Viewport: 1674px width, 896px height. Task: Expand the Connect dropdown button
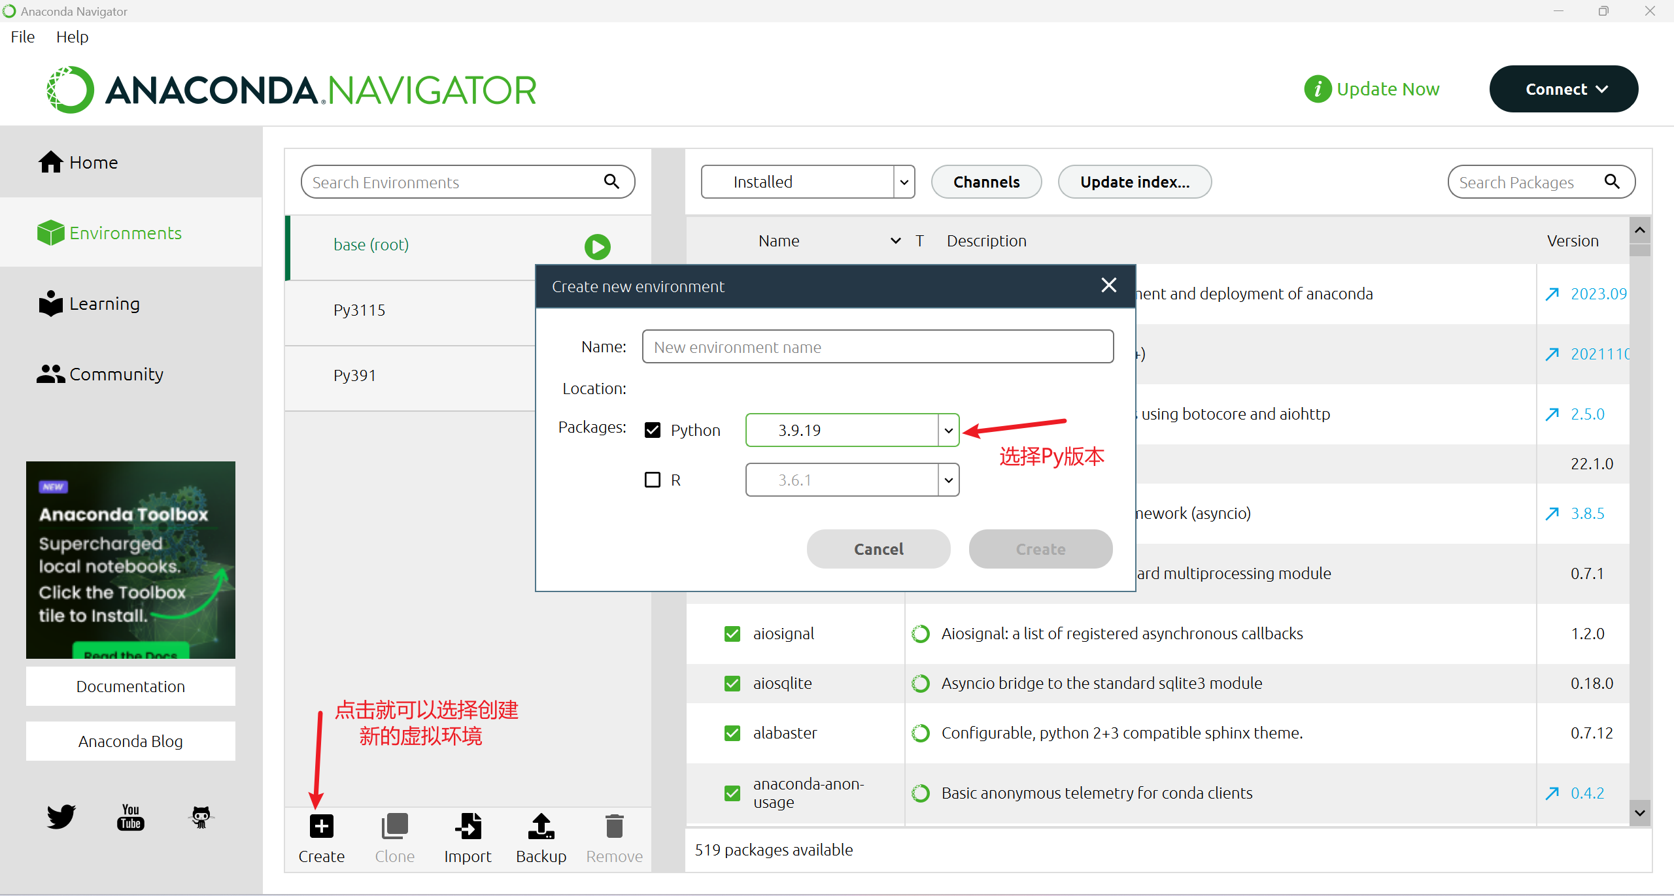coord(1563,89)
